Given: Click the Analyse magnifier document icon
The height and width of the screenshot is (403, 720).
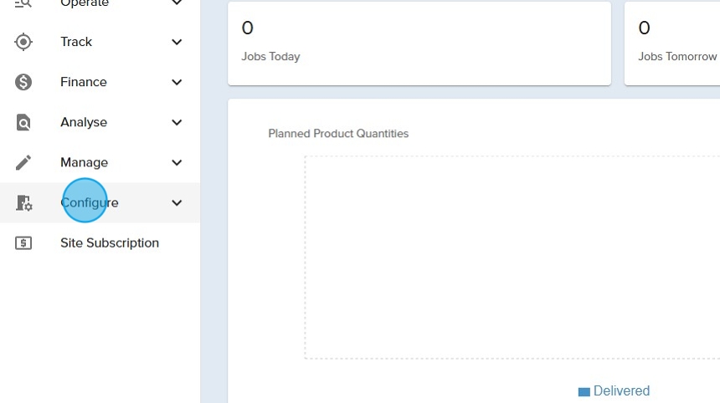Looking at the screenshot, I should pos(23,122).
